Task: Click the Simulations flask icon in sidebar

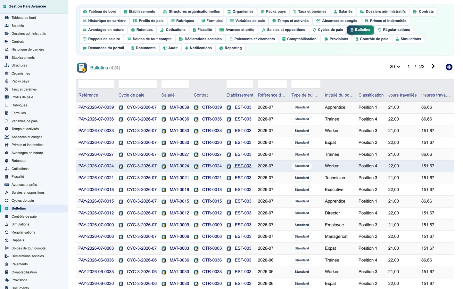Action: click(7, 224)
